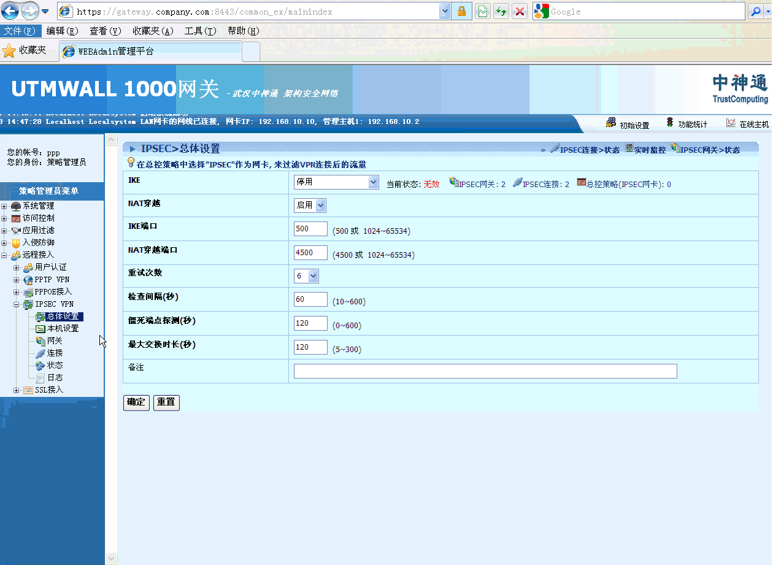Click the 初始设置 initial setup icon
Viewport: 773px width, 565px height.
point(610,123)
